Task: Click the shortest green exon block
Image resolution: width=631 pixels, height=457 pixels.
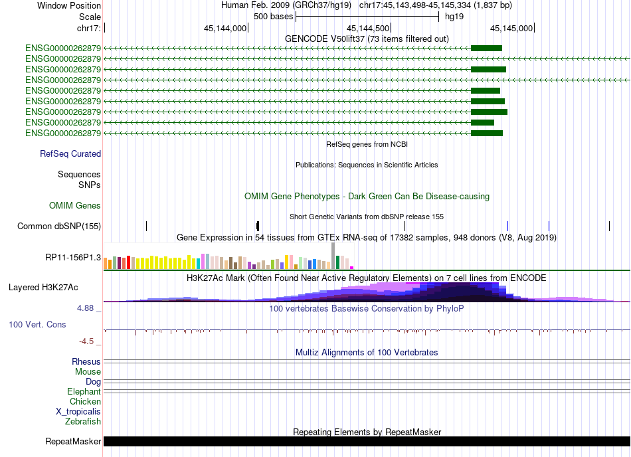Action: [482, 122]
